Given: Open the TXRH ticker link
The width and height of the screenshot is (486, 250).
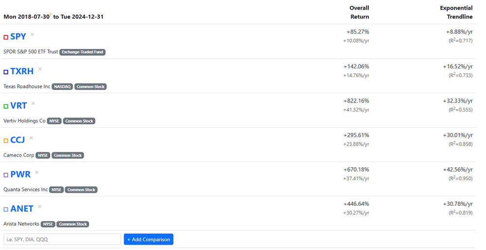Looking at the screenshot, I should [22, 71].
